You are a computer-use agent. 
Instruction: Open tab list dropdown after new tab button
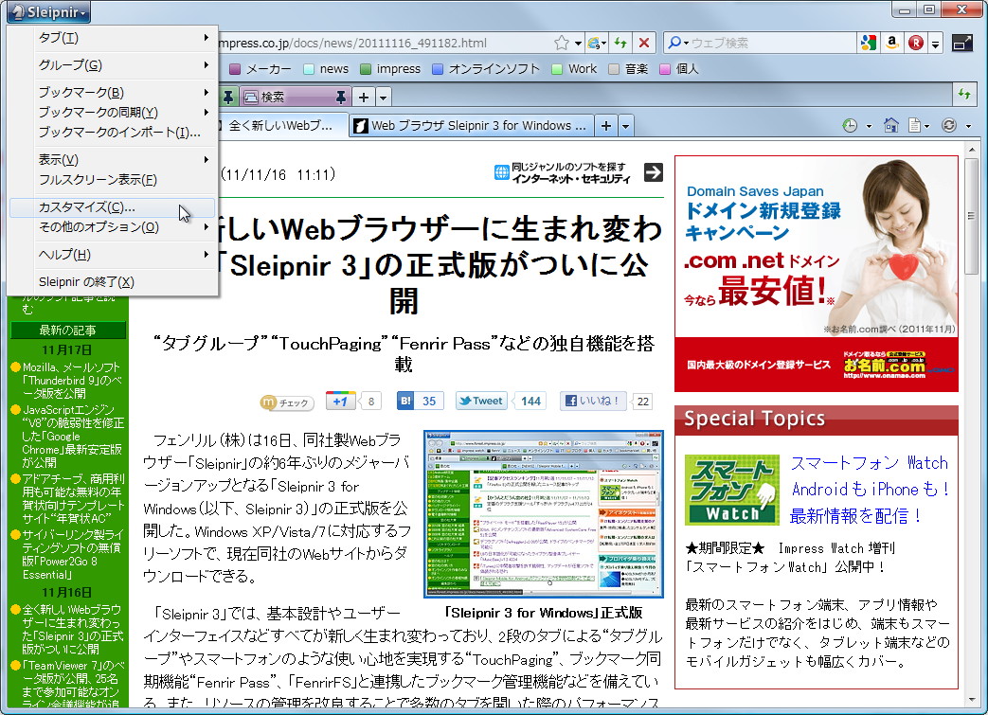click(x=626, y=126)
